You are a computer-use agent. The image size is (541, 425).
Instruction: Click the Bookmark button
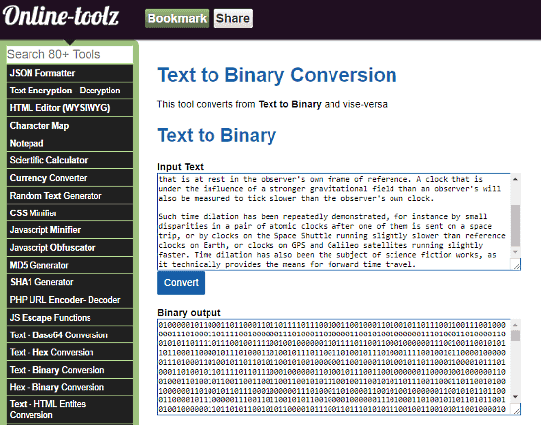(x=177, y=18)
